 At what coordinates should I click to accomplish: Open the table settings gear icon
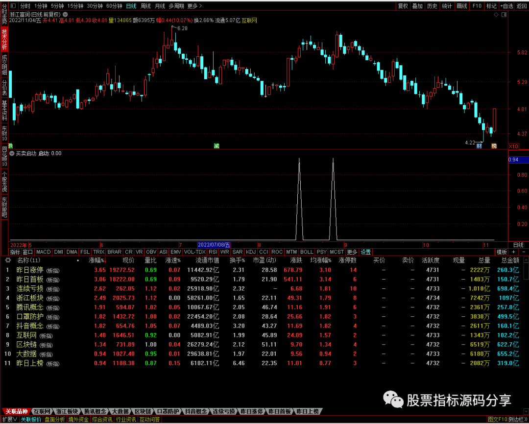coord(8,260)
